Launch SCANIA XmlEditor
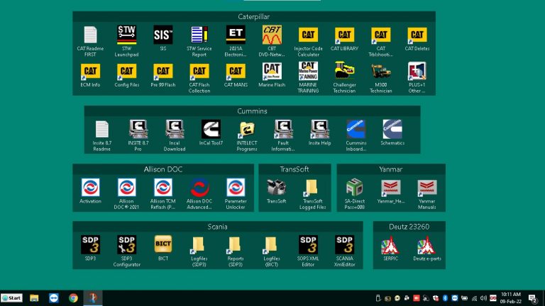545x306 pixels. click(x=344, y=245)
